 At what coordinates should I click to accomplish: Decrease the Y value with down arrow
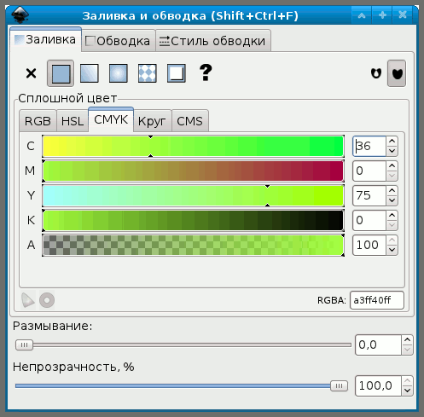point(392,200)
